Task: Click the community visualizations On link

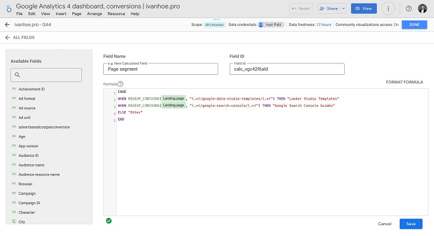Action: [396, 25]
